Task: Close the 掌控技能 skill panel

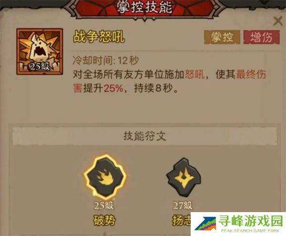Action: click(x=278, y=21)
